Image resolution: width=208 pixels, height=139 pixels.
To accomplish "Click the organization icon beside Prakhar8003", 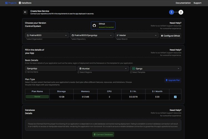I will pos(28,35).
